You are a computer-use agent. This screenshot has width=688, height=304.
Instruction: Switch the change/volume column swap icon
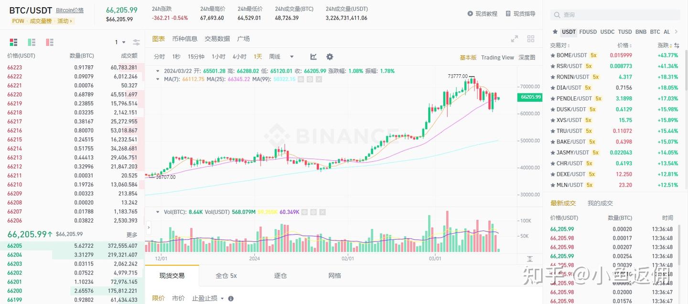677,45
